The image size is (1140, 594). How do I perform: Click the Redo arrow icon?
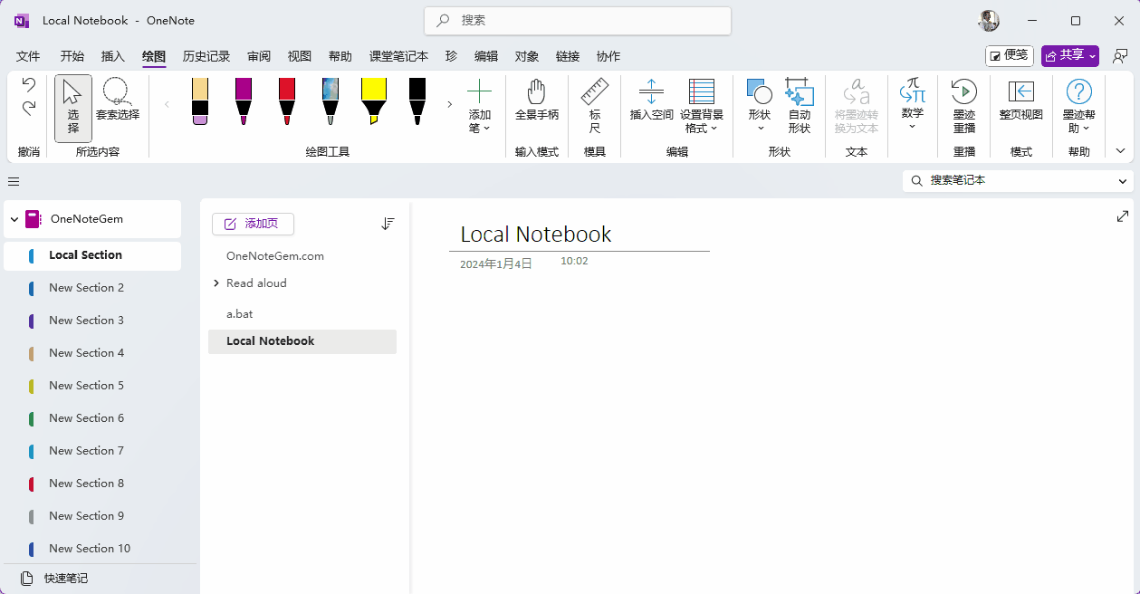point(29,109)
